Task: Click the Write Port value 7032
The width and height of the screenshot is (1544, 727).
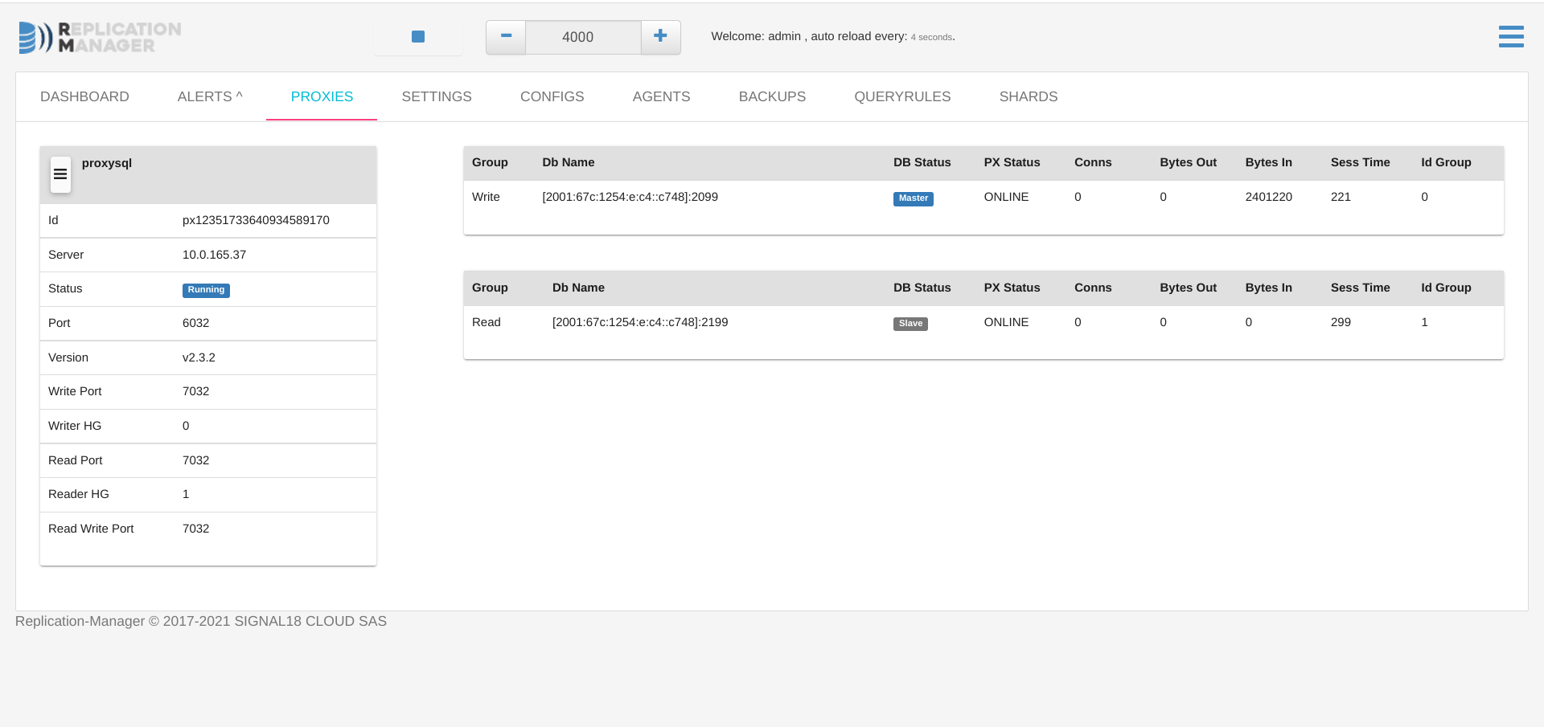Action: [x=195, y=391]
